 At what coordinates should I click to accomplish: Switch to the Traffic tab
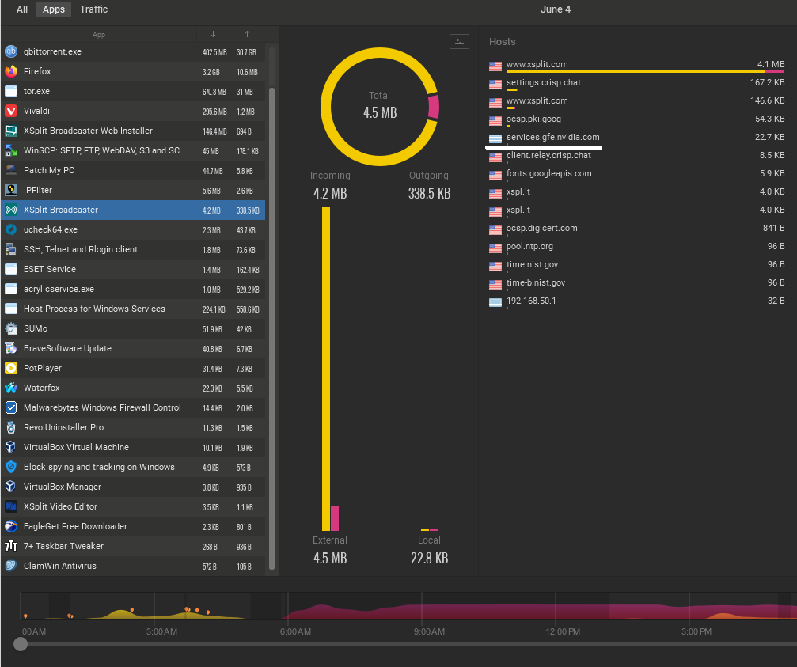[x=93, y=9]
